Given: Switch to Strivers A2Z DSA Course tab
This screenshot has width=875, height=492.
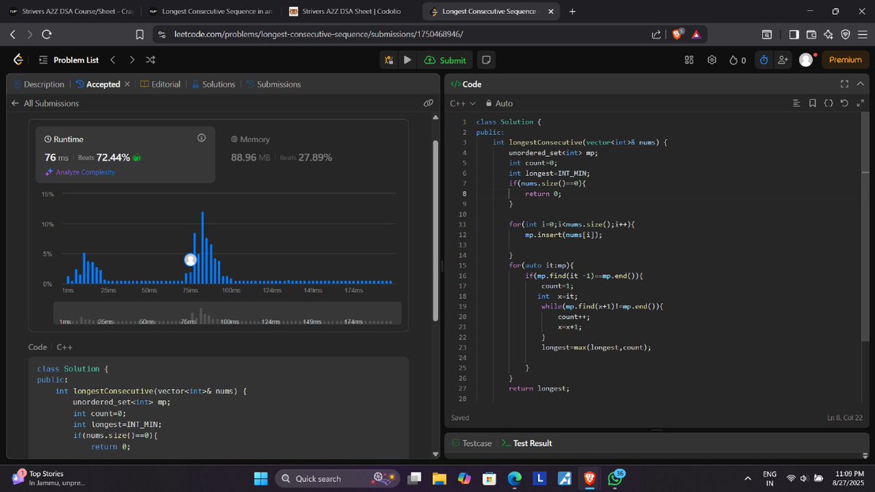Looking at the screenshot, I should 71,12.
